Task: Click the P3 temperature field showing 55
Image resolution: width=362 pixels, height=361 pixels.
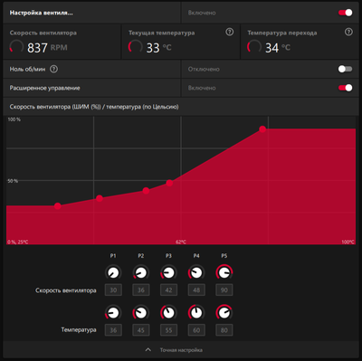Action: click(168, 330)
